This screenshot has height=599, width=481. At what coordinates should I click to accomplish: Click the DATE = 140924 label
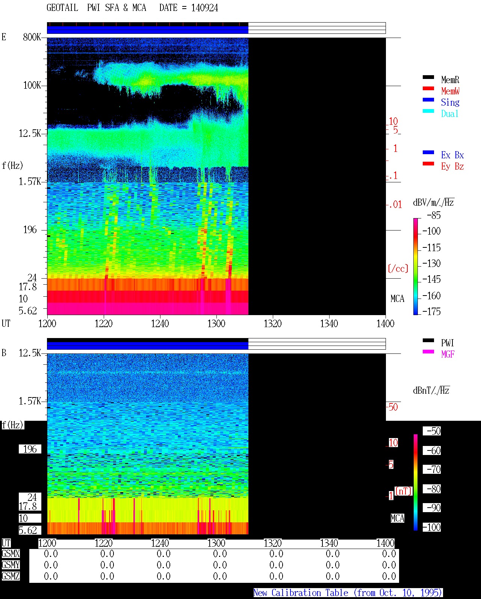click(189, 8)
